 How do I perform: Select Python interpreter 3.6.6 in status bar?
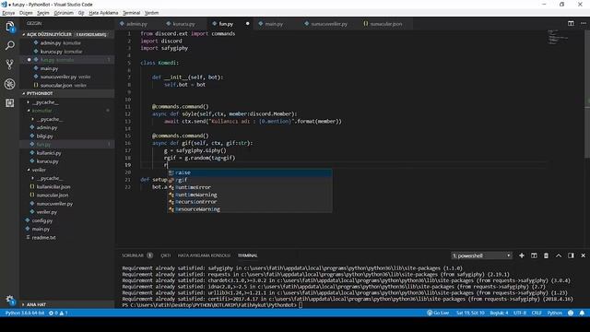(25, 314)
